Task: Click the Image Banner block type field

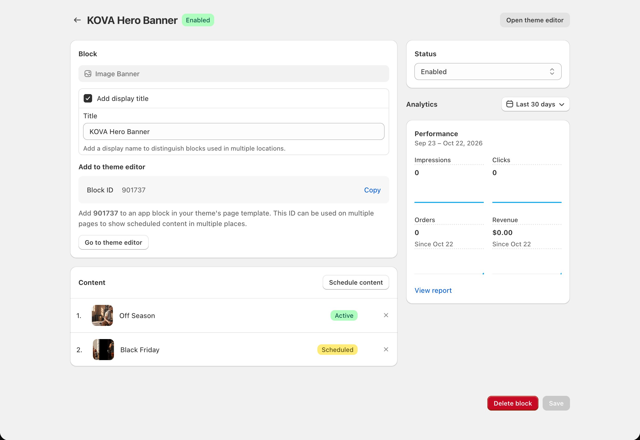Action: pyautogui.click(x=233, y=74)
